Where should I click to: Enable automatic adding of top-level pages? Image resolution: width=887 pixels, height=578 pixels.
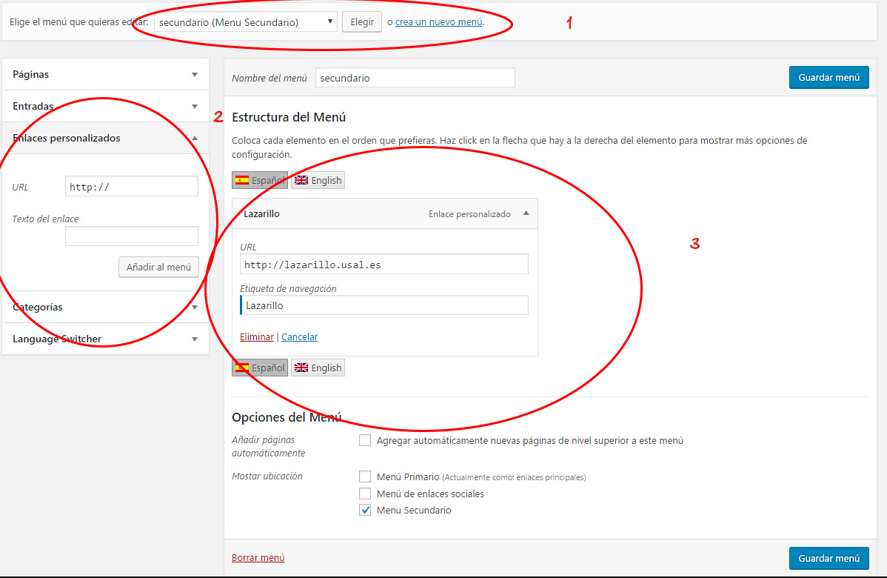click(365, 440)
